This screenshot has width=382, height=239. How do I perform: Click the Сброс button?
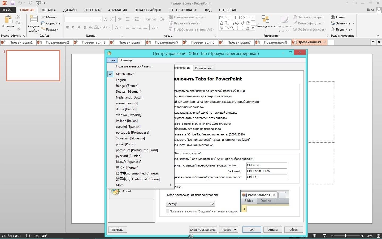[x=293, y=230]
